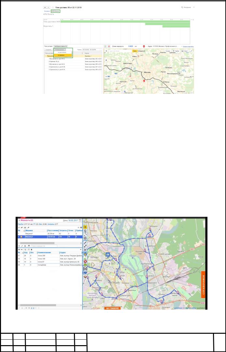Click the routes table horizontal scrollbar
Viewport: 226px width, 352px height.
[37, 243]
